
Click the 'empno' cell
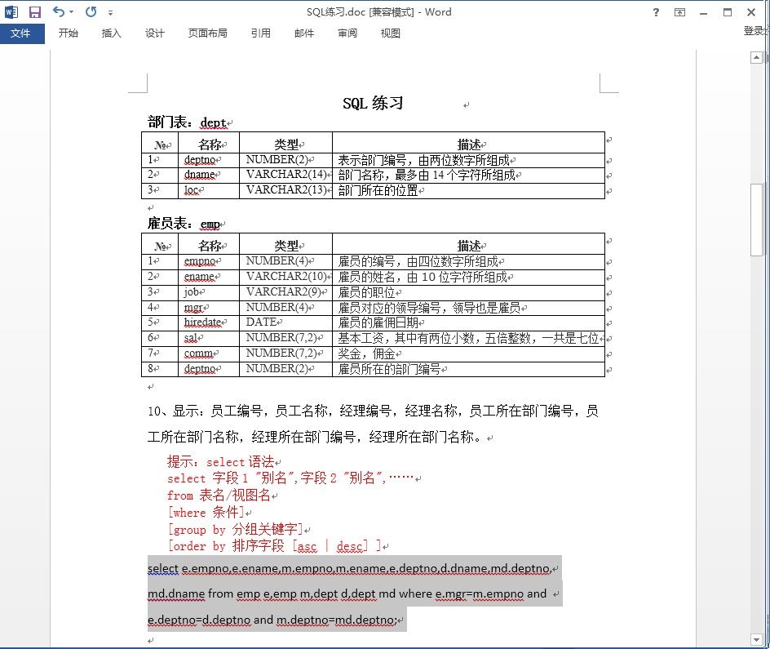(209, 261)
